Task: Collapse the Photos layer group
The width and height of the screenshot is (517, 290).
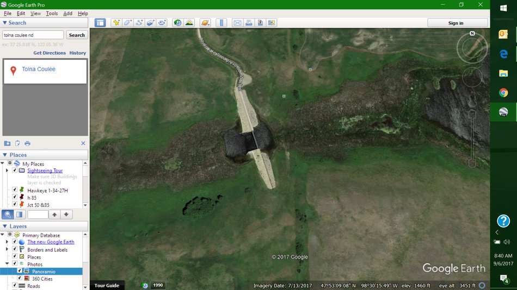Action: (7, 264)
